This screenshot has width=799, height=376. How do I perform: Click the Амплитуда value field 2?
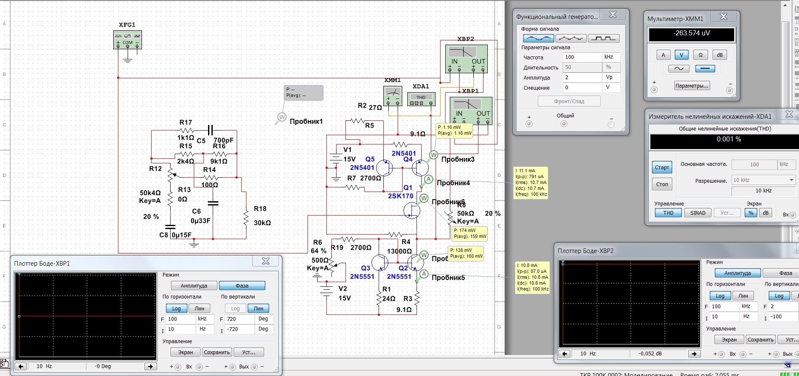click(583, 77)
